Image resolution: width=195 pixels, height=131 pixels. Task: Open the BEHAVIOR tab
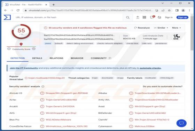point(77,58)
